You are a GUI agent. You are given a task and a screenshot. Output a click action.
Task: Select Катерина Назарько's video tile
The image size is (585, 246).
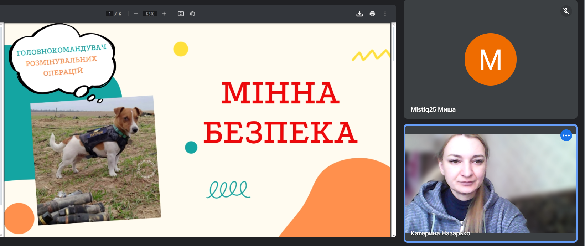(x=490, y=184)
